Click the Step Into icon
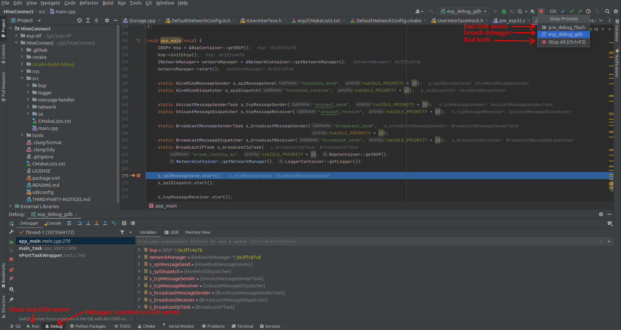Viewport: 621px width, 330px height. [x=88, y=223]
